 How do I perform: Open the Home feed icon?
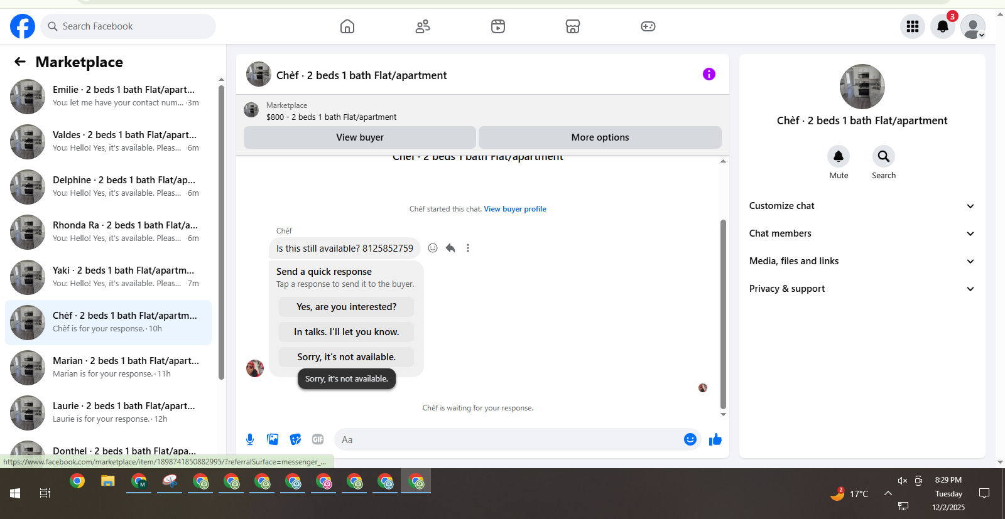point(347,26)
